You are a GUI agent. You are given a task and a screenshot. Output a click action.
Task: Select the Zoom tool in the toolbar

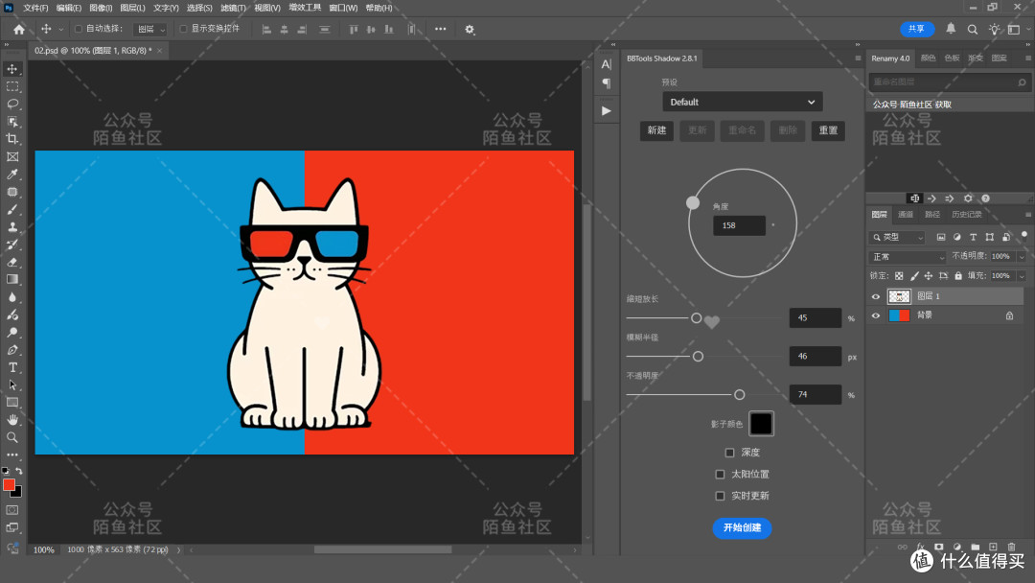[x=11, y=437]
